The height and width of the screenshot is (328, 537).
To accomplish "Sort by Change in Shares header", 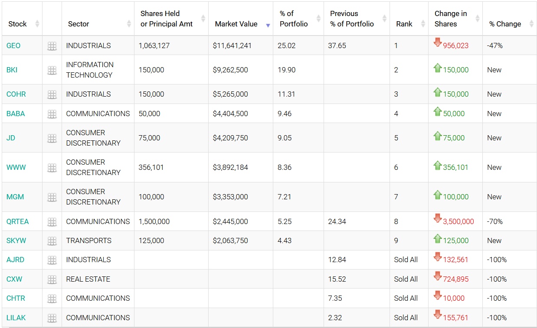I will [477, 19].
